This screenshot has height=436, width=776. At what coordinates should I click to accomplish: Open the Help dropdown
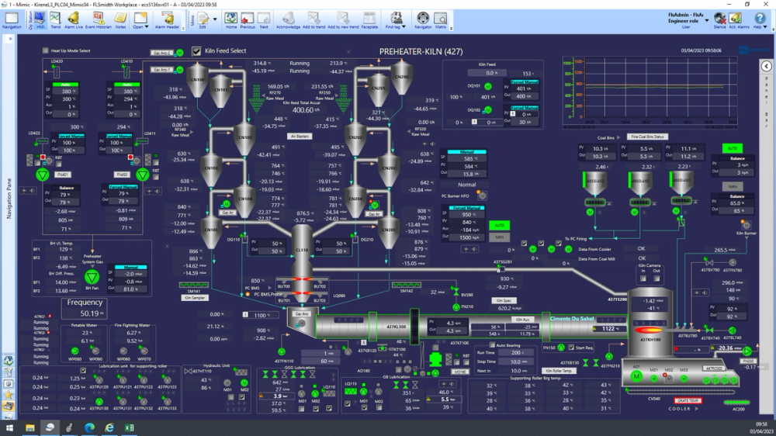760,20
